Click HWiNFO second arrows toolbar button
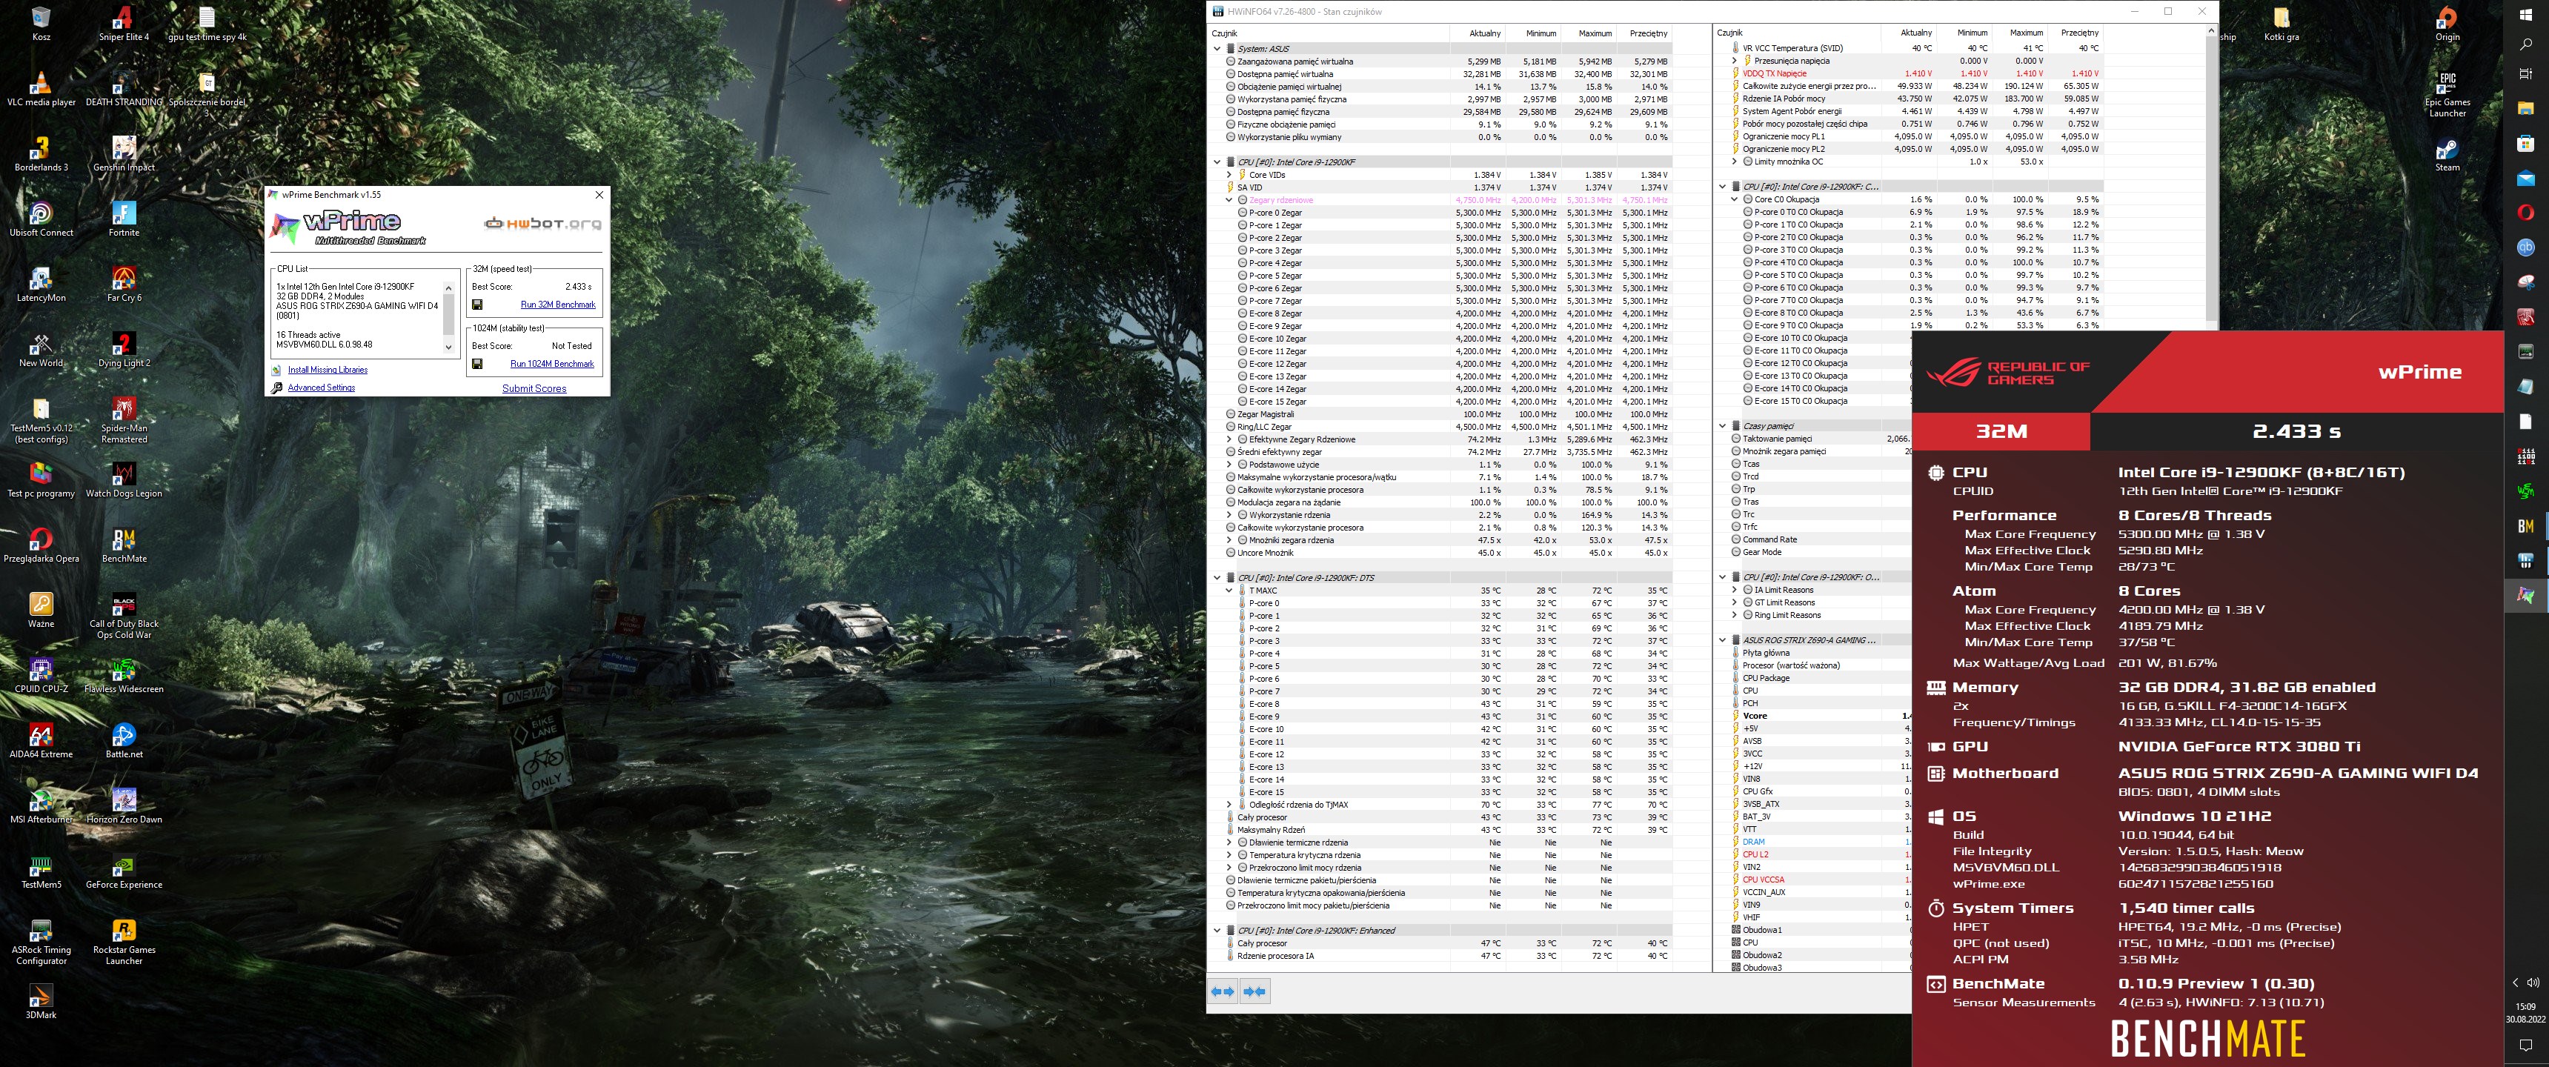 coord(1254,991)
